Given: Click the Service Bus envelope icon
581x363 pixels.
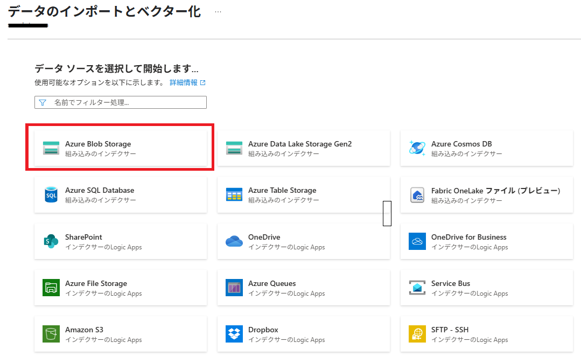Looking at the screenshot, I should 417,288.
